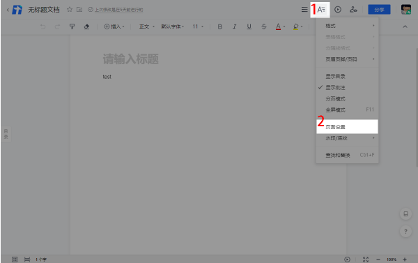
Task: Toggle italic formatting
Action: 235,27
